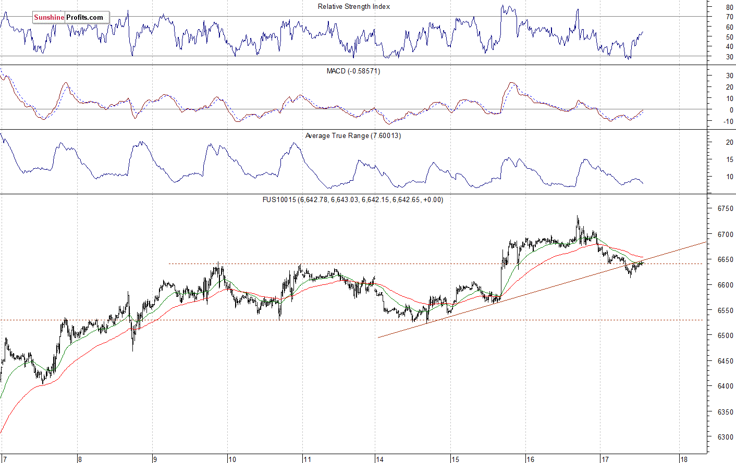Click the ATR 20 axis label
The width and height of the screenshot is (736, 463).
pyautogui.click(x=730, y=142)
